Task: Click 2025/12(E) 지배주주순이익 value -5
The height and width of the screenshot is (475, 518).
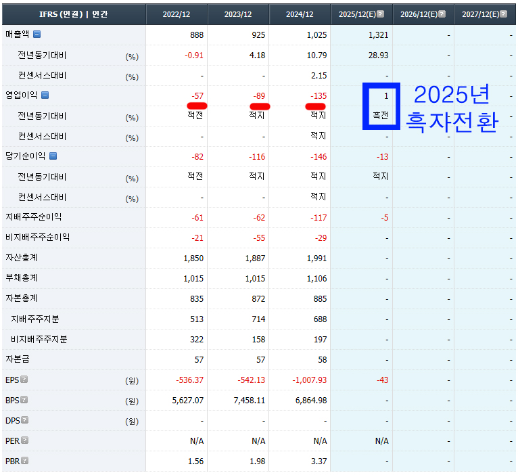Action: tap(385, 218)
